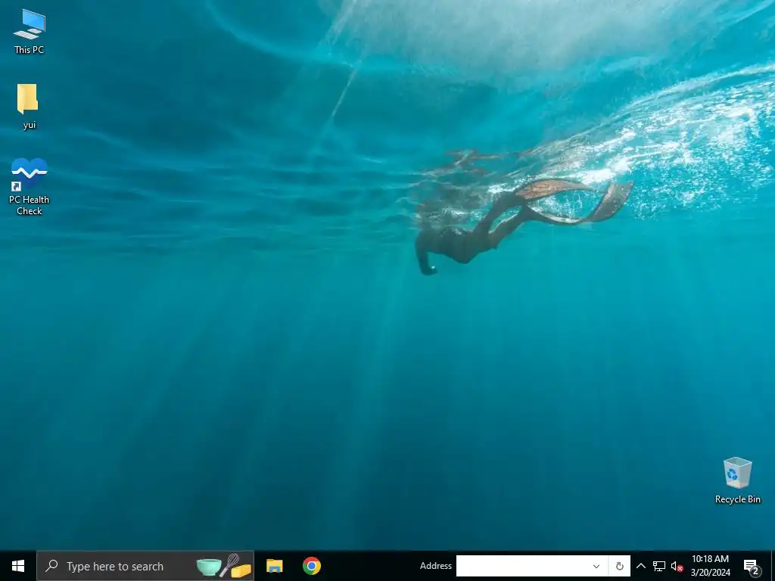Viewport: 775px width, 581px height.
Task: Click the baking bowl search highlight image
Action: pyautogui.click(x=224, y=566)
